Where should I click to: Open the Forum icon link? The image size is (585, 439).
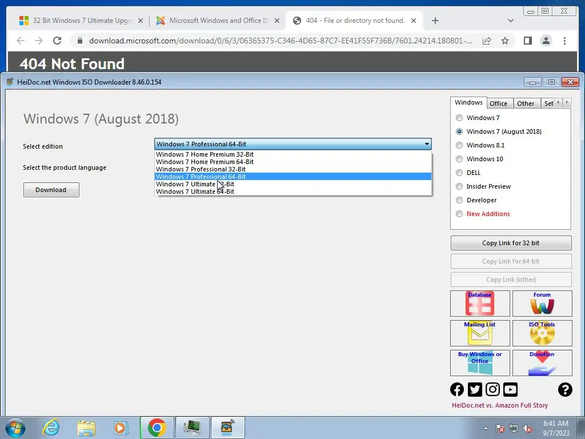pyautogui.click(x=542, y=304)
